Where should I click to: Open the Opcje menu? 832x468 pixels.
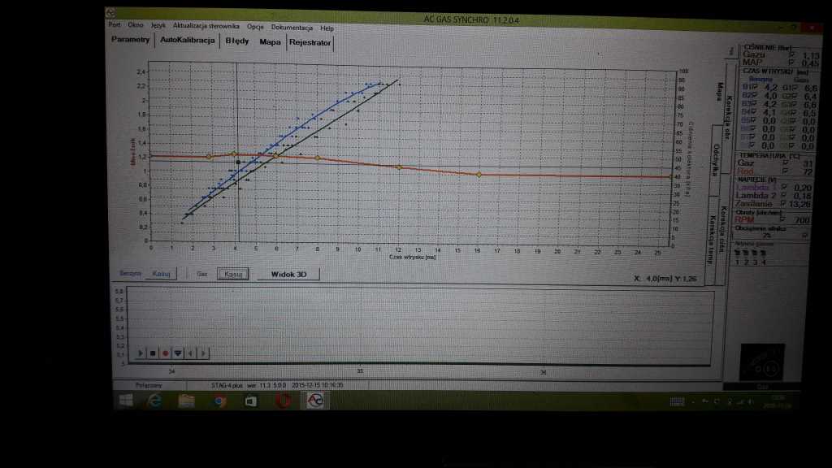[x=255, y=27]
